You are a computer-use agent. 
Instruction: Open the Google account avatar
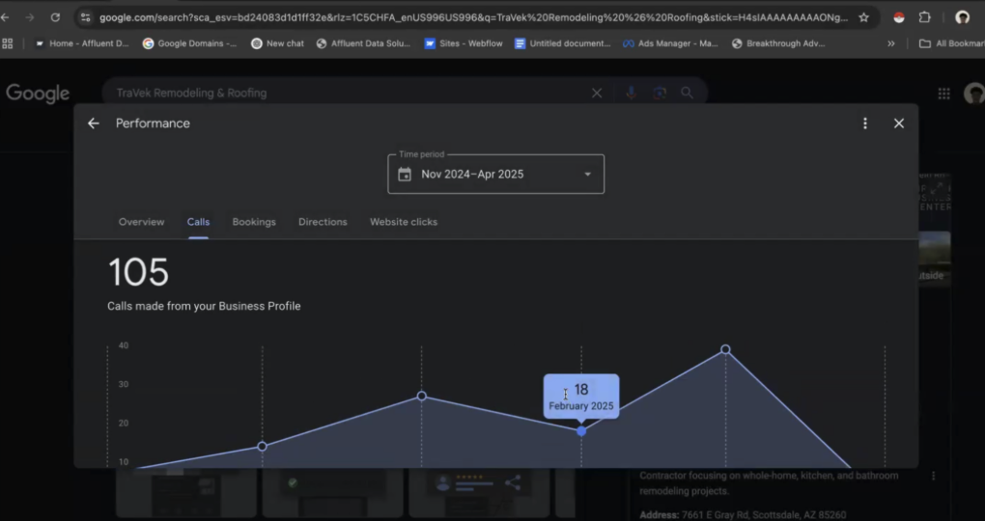pos(974,94)
